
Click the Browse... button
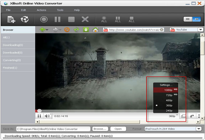pos(100,129)
